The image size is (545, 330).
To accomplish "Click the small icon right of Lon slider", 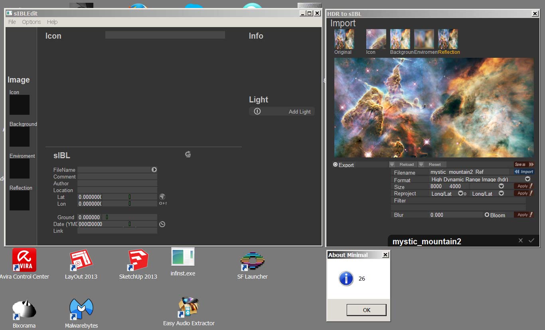I will click(x=163, y=203).
